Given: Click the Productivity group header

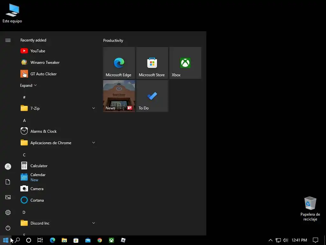Looking at the screenshot, I should [113, 41].
